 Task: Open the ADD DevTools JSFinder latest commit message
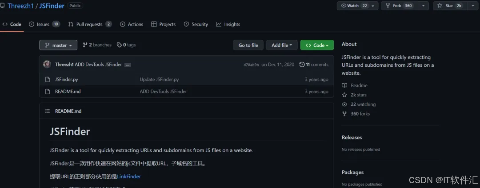tap(98, 65)
